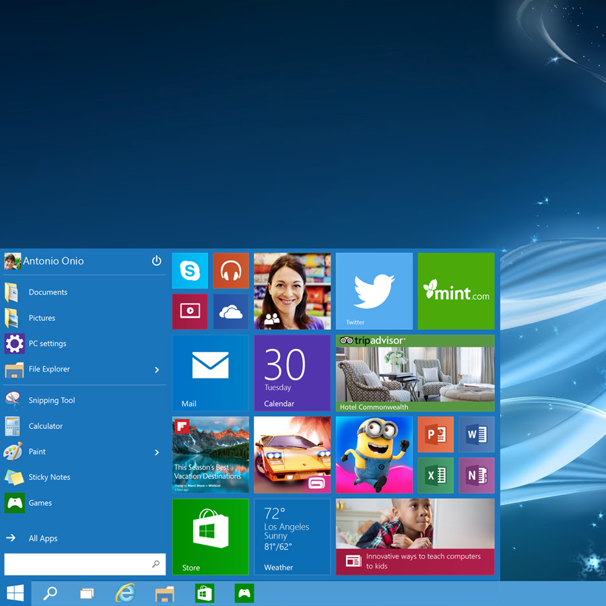Expand the Paint submenu chevron

click(157, 452)
